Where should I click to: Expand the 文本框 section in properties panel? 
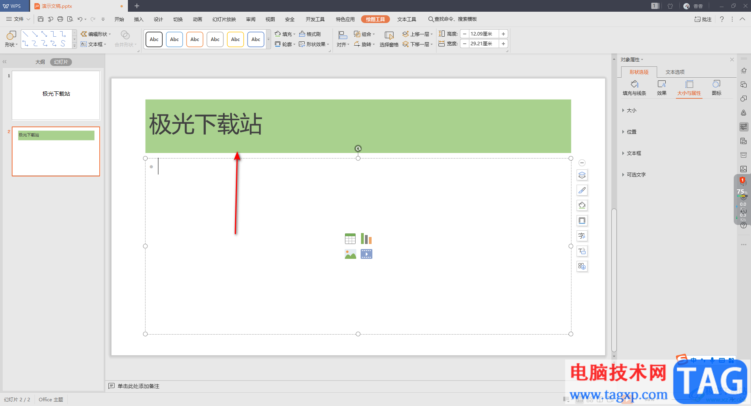[632, 153]
